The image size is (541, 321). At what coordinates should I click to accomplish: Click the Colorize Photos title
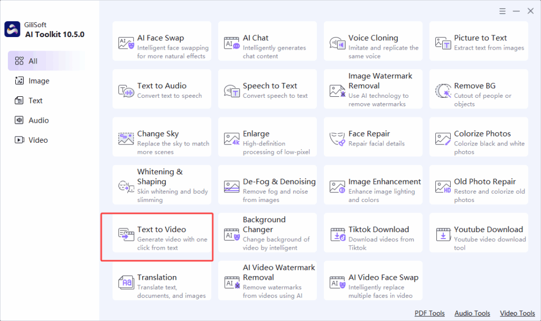(482, 133)
